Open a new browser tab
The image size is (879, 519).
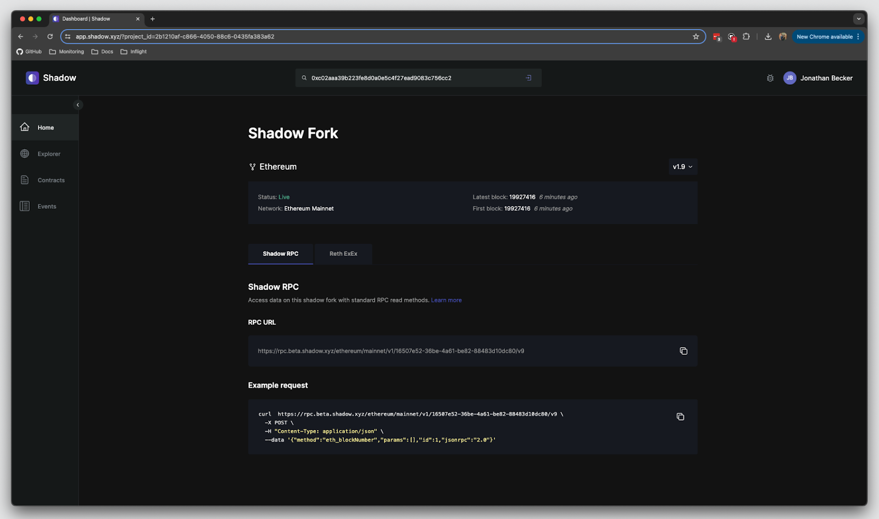pos(153,19)
